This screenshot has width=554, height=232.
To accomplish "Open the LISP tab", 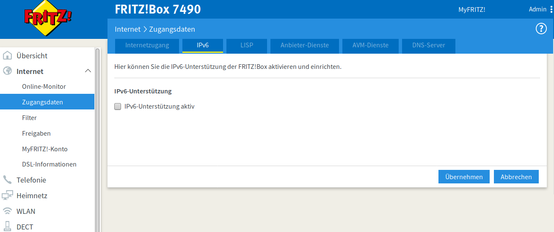I will 247,45.
